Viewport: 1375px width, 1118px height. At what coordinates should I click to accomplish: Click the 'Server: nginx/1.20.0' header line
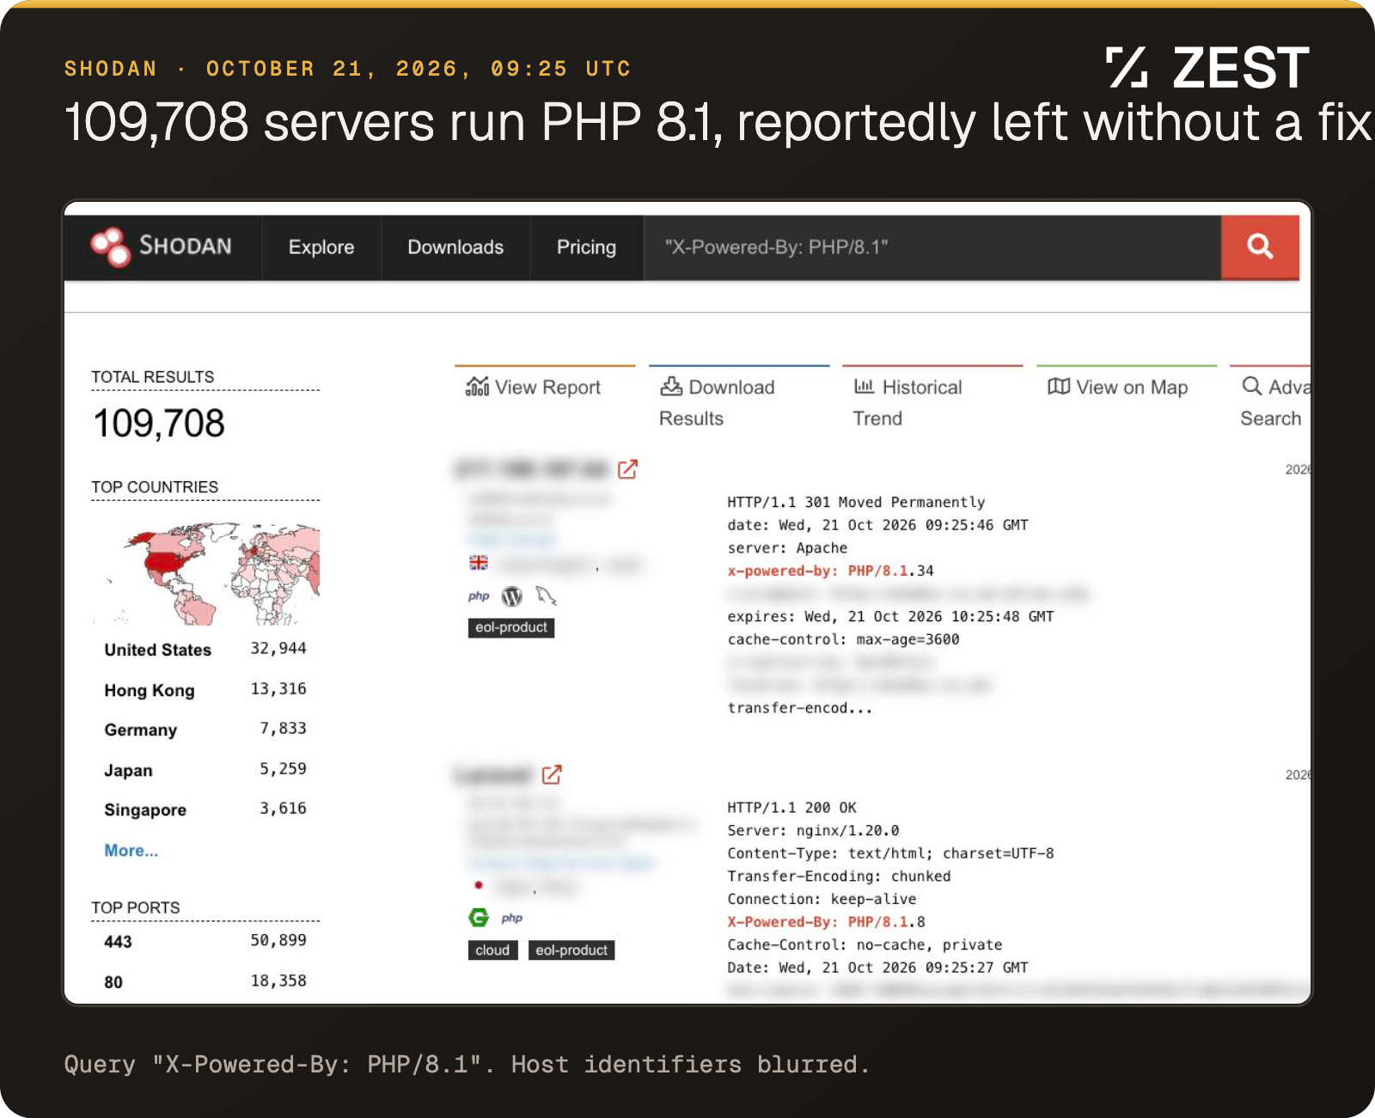click(813, 830)
